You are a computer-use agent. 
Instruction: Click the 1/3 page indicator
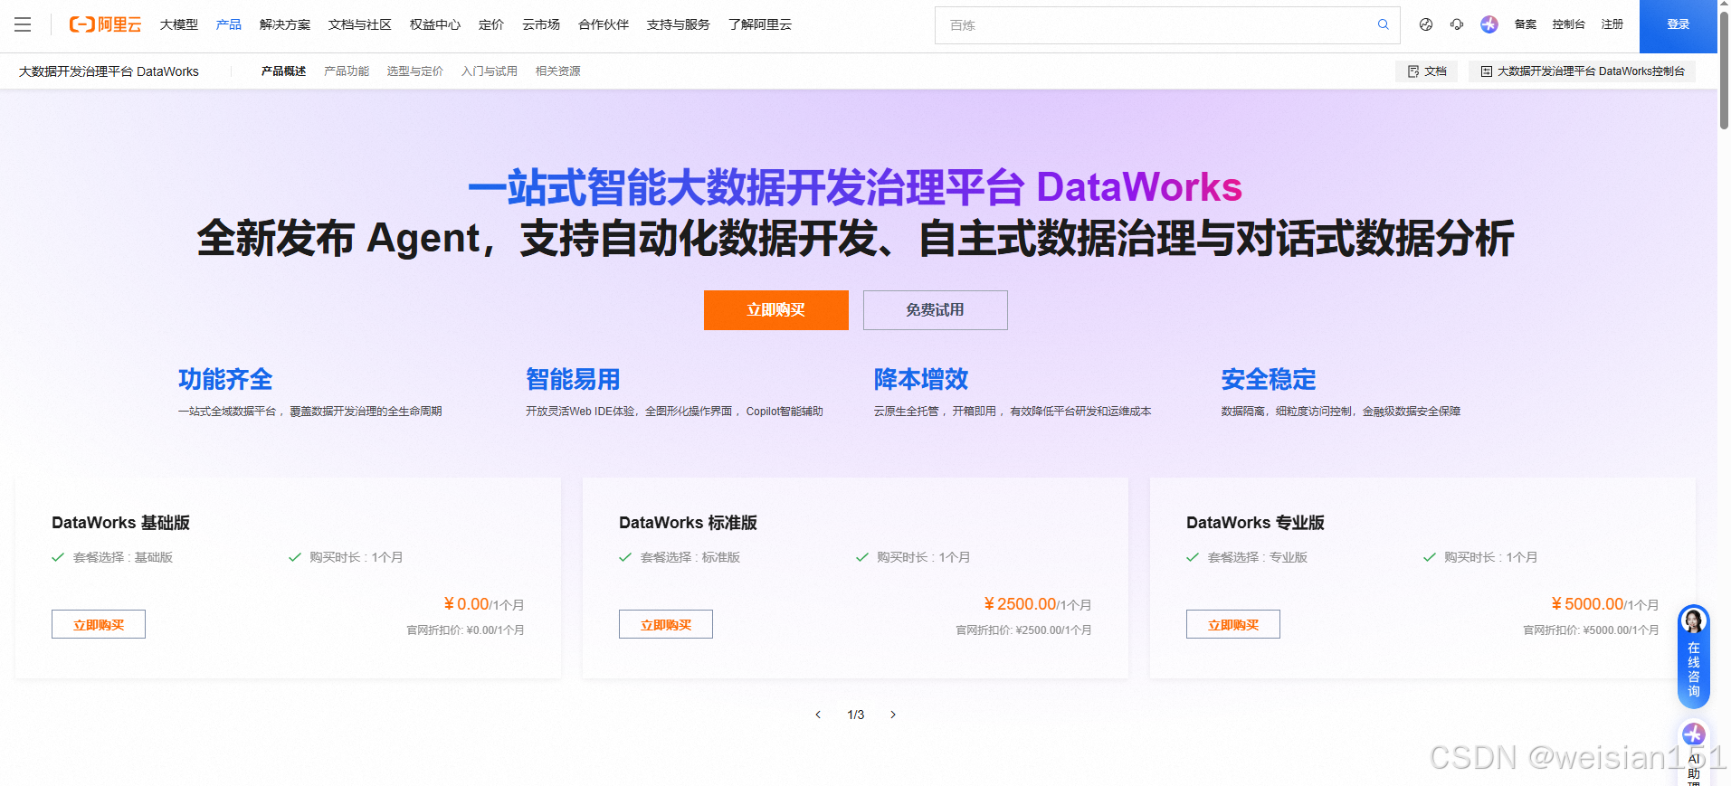(x=856, y=715)
